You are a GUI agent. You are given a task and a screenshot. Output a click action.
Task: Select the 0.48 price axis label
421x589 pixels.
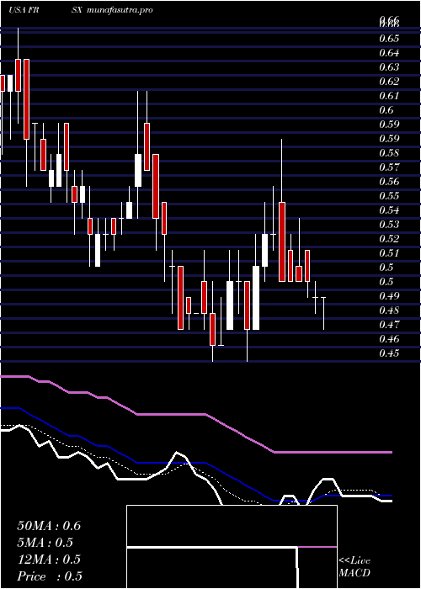(388, 310)
